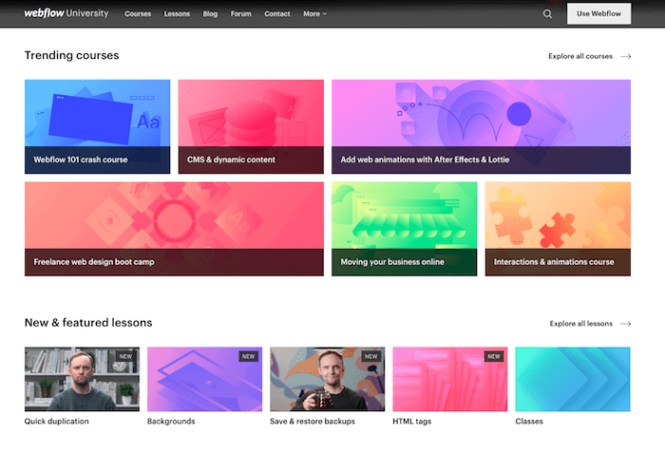
Task: Open Moving your business online card
Action: click(x=404, y=229)
